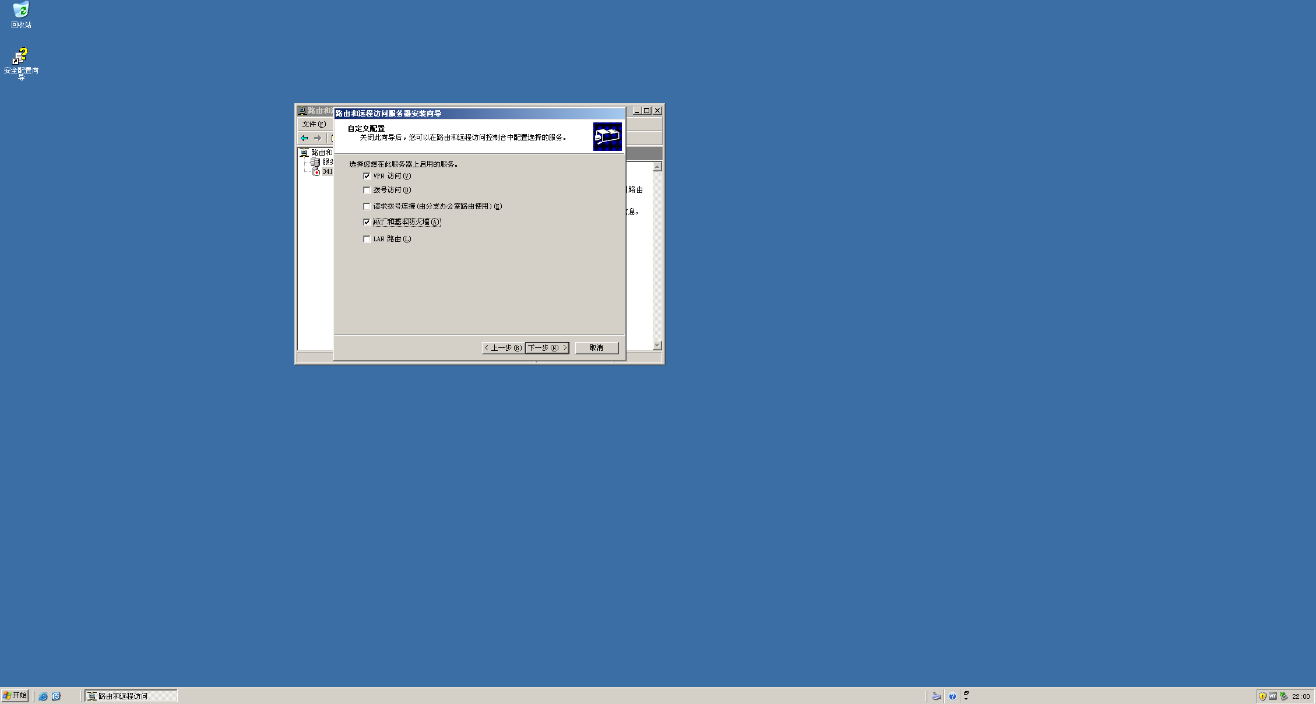This screenshot has height=704, width=1316.
Task: Open the 文件 menu in the console window
Action: point(313,124)
